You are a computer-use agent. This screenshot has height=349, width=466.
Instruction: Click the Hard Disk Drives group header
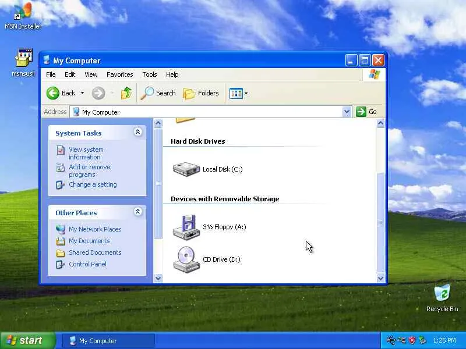(x=197, y=141)
